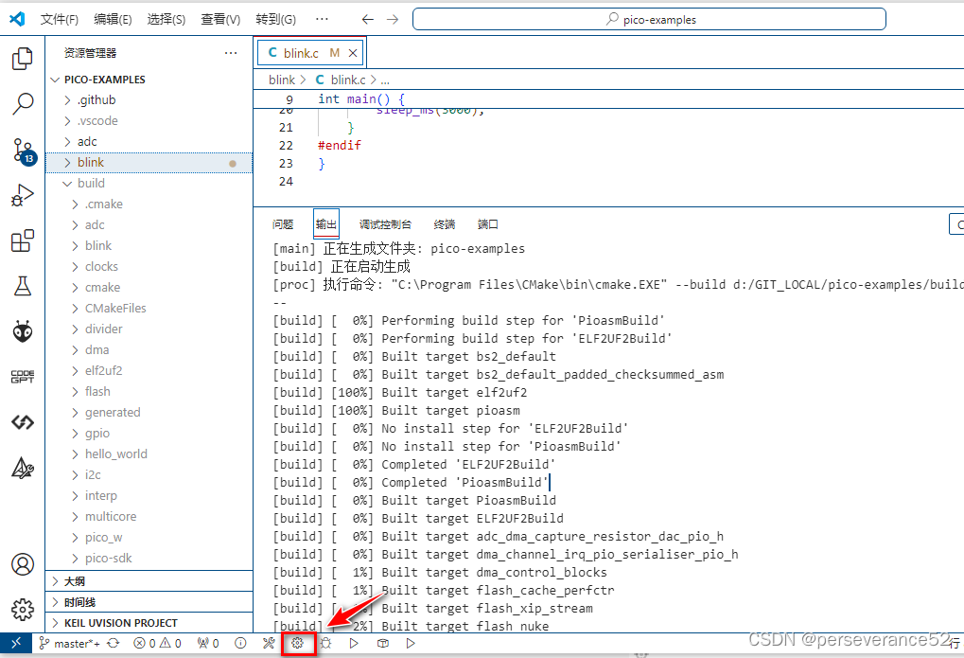This screenshot has width=964, height=658.
Task: Open the 选择(S) menu
Action: click(x=166, y=19)
